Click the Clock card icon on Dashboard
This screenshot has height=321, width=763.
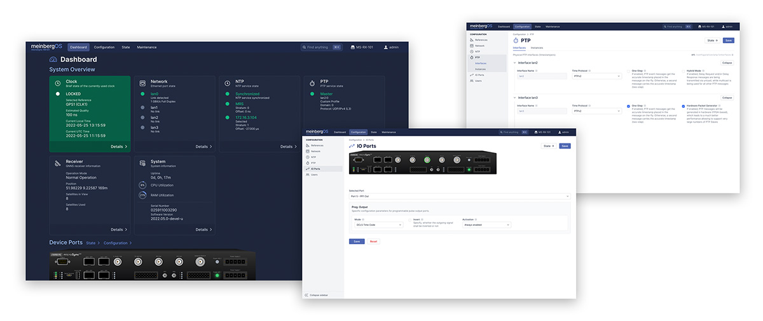coord(58,83)
